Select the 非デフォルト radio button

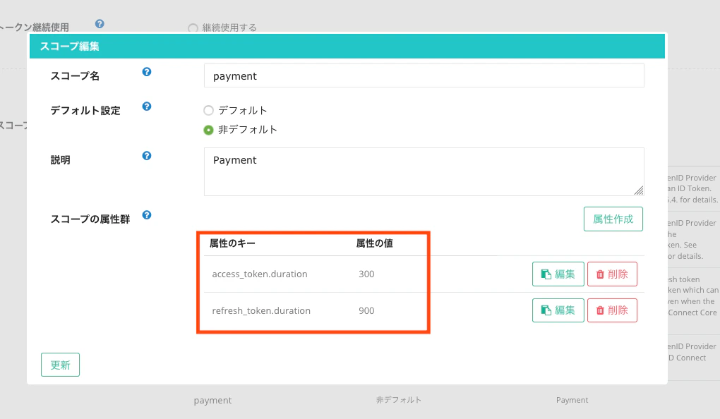[x=209, y=129]
